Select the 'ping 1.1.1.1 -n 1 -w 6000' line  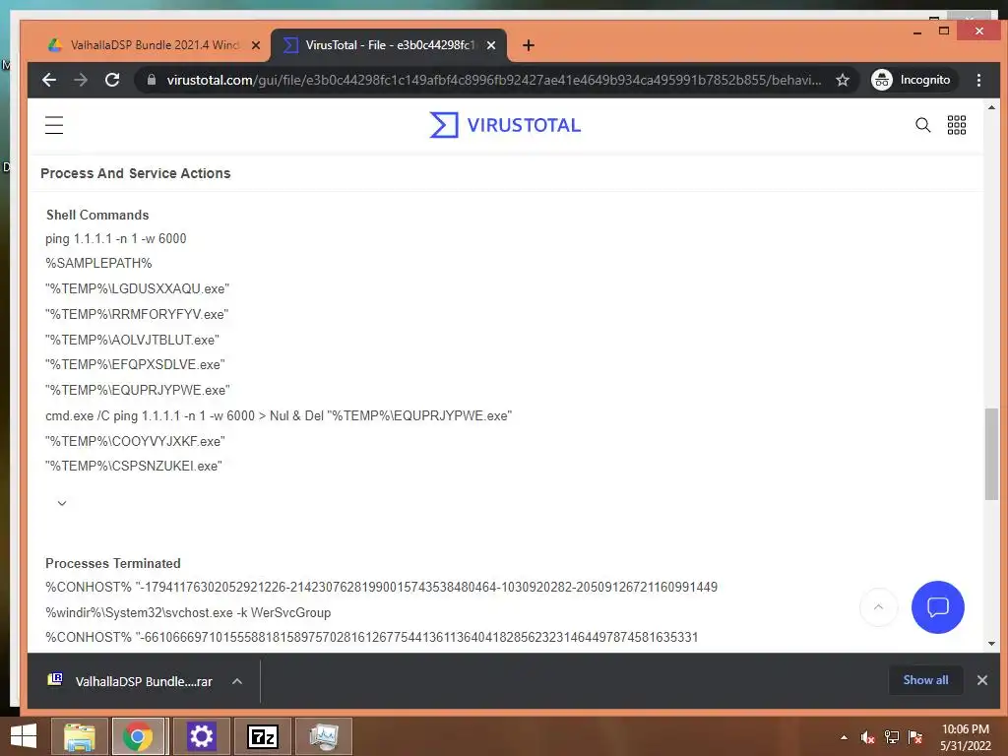click(x=116, y=238)
